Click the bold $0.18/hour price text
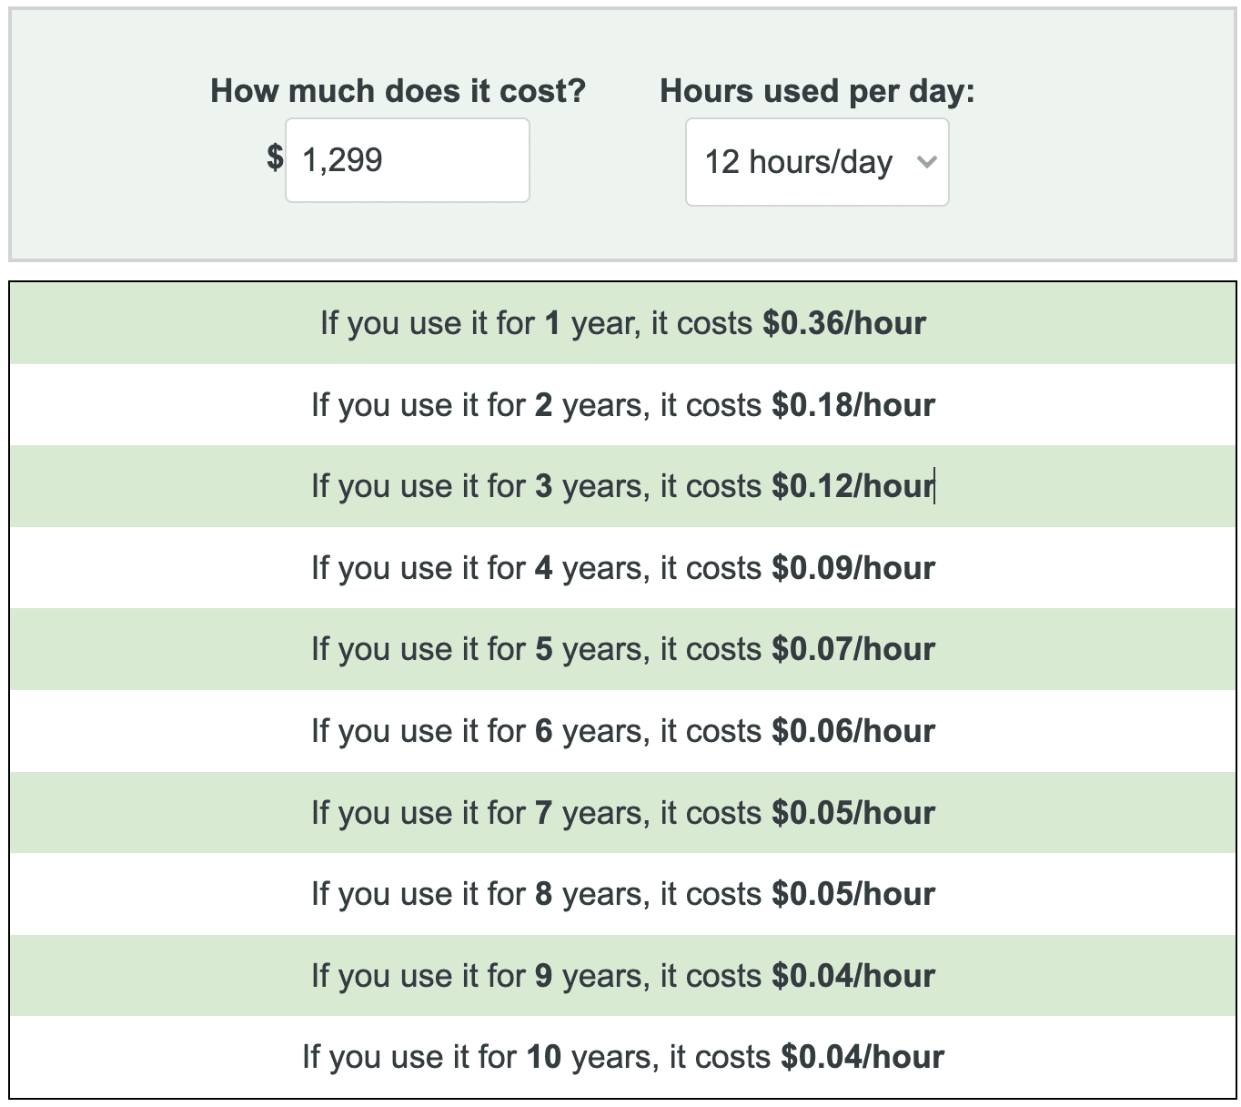The width and height of the screenshot is (1241, 1107). point(853,405)
